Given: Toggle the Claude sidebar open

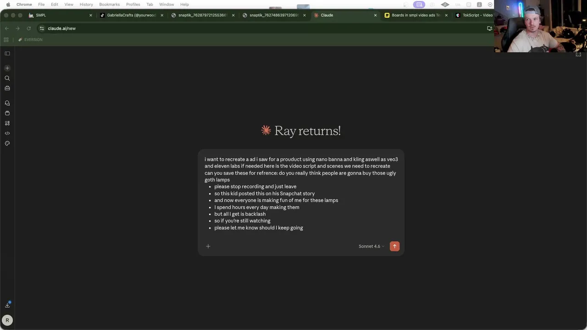Looking at the screenshot, I should 7,54.
